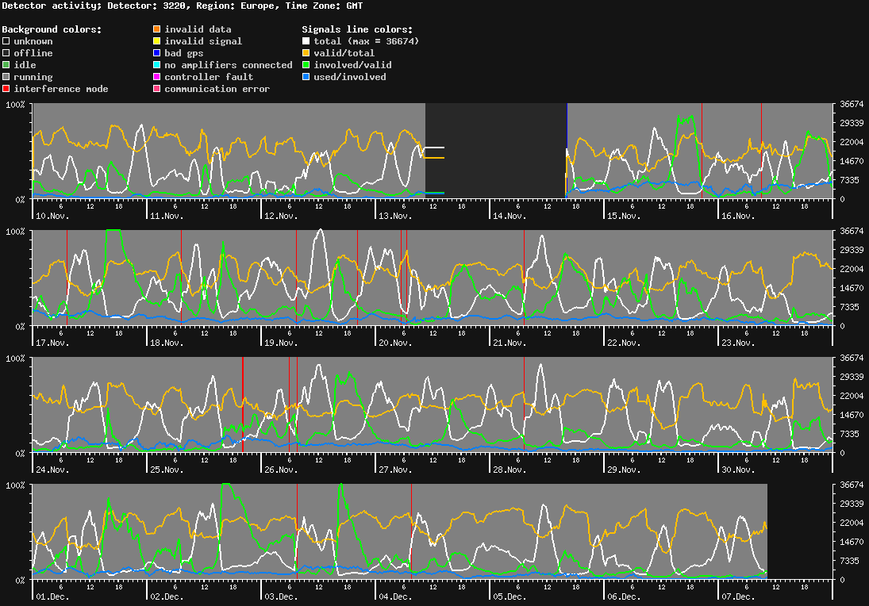Toggle the white 'total' signal line legend
Screen dimensions: 869x606
[308, 41]
